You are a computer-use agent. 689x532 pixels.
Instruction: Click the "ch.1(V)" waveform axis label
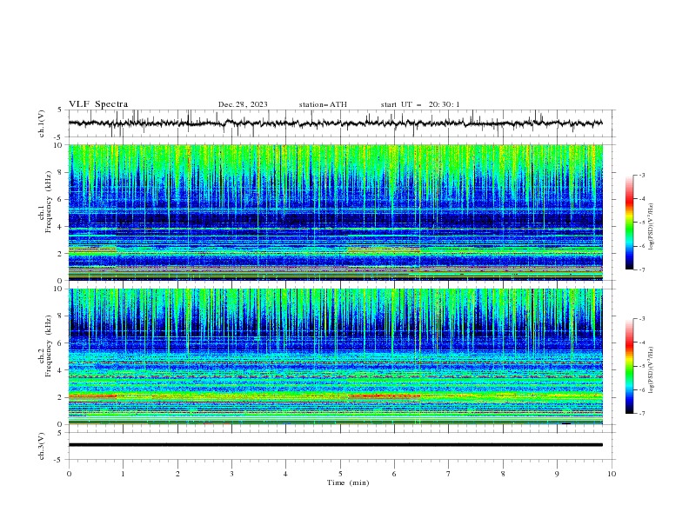click(42, 123)
